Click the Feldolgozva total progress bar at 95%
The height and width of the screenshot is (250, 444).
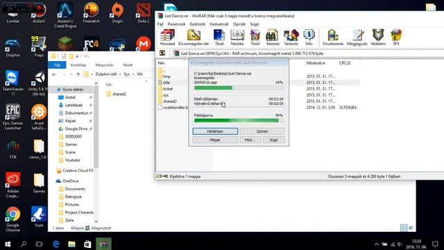[239, 120]
